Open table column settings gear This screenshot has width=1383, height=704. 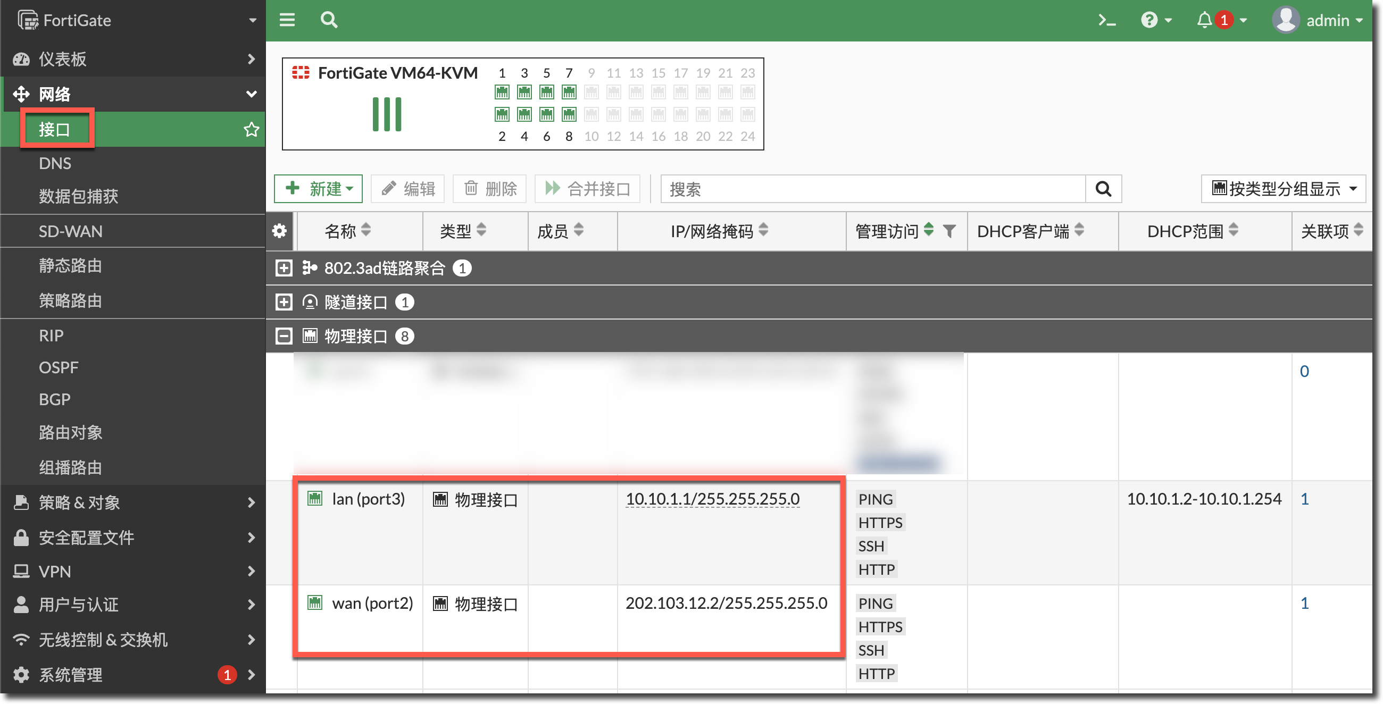[279, 231]
